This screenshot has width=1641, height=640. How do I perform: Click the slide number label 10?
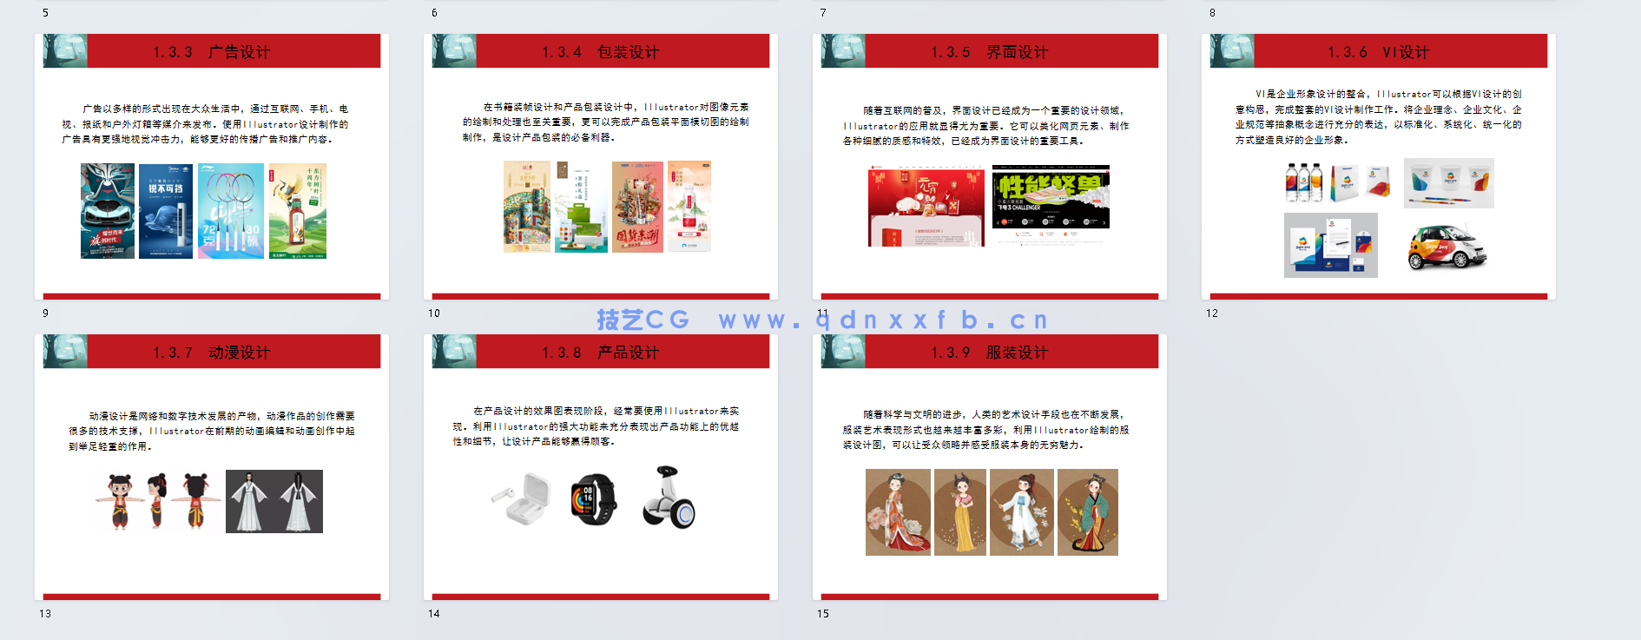point(434,313)
